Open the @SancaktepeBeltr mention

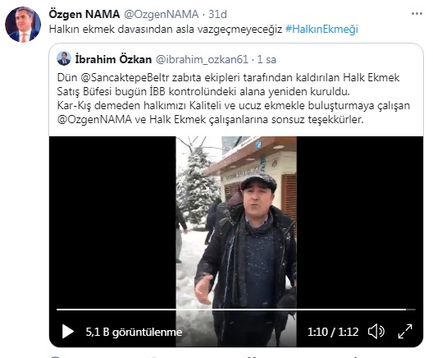[x=125, y=78]
